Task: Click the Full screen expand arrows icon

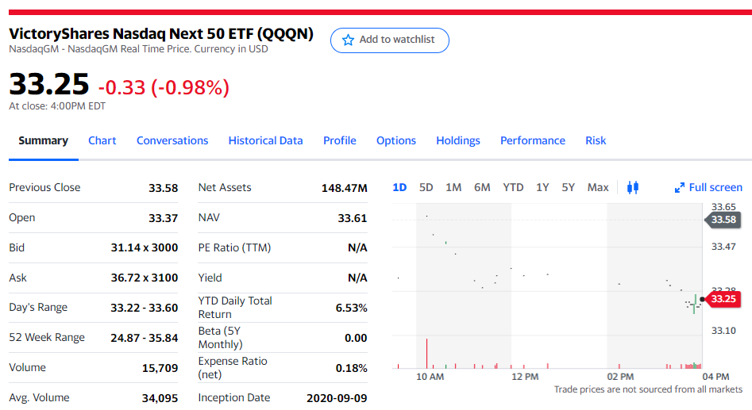Action: point(679,188)
